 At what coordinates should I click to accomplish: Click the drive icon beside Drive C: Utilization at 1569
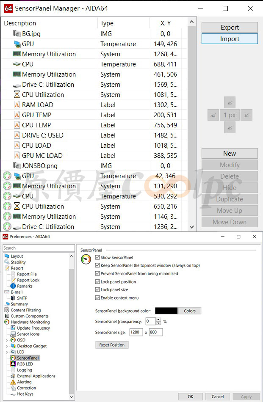[x=17, y=85]
